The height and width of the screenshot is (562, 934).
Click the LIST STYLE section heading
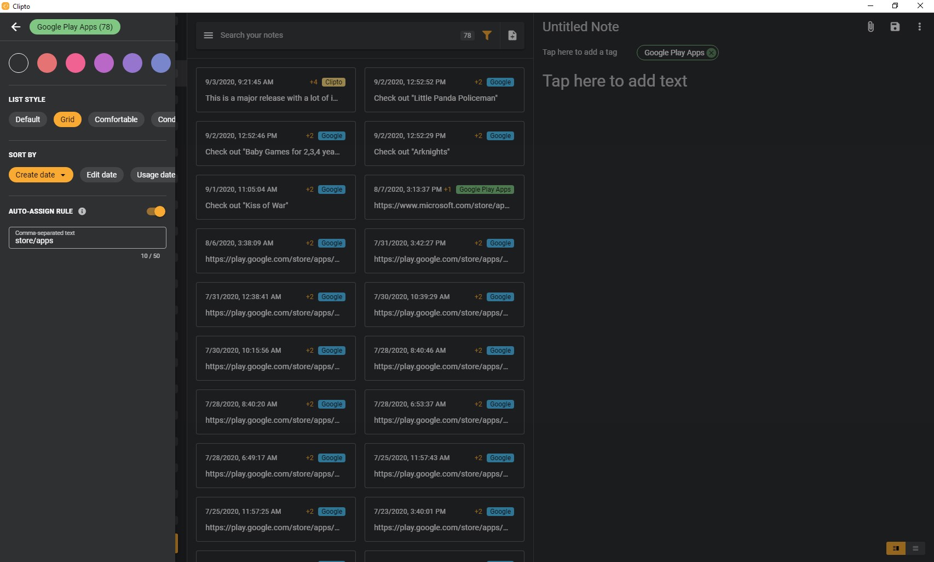(27, 100)
